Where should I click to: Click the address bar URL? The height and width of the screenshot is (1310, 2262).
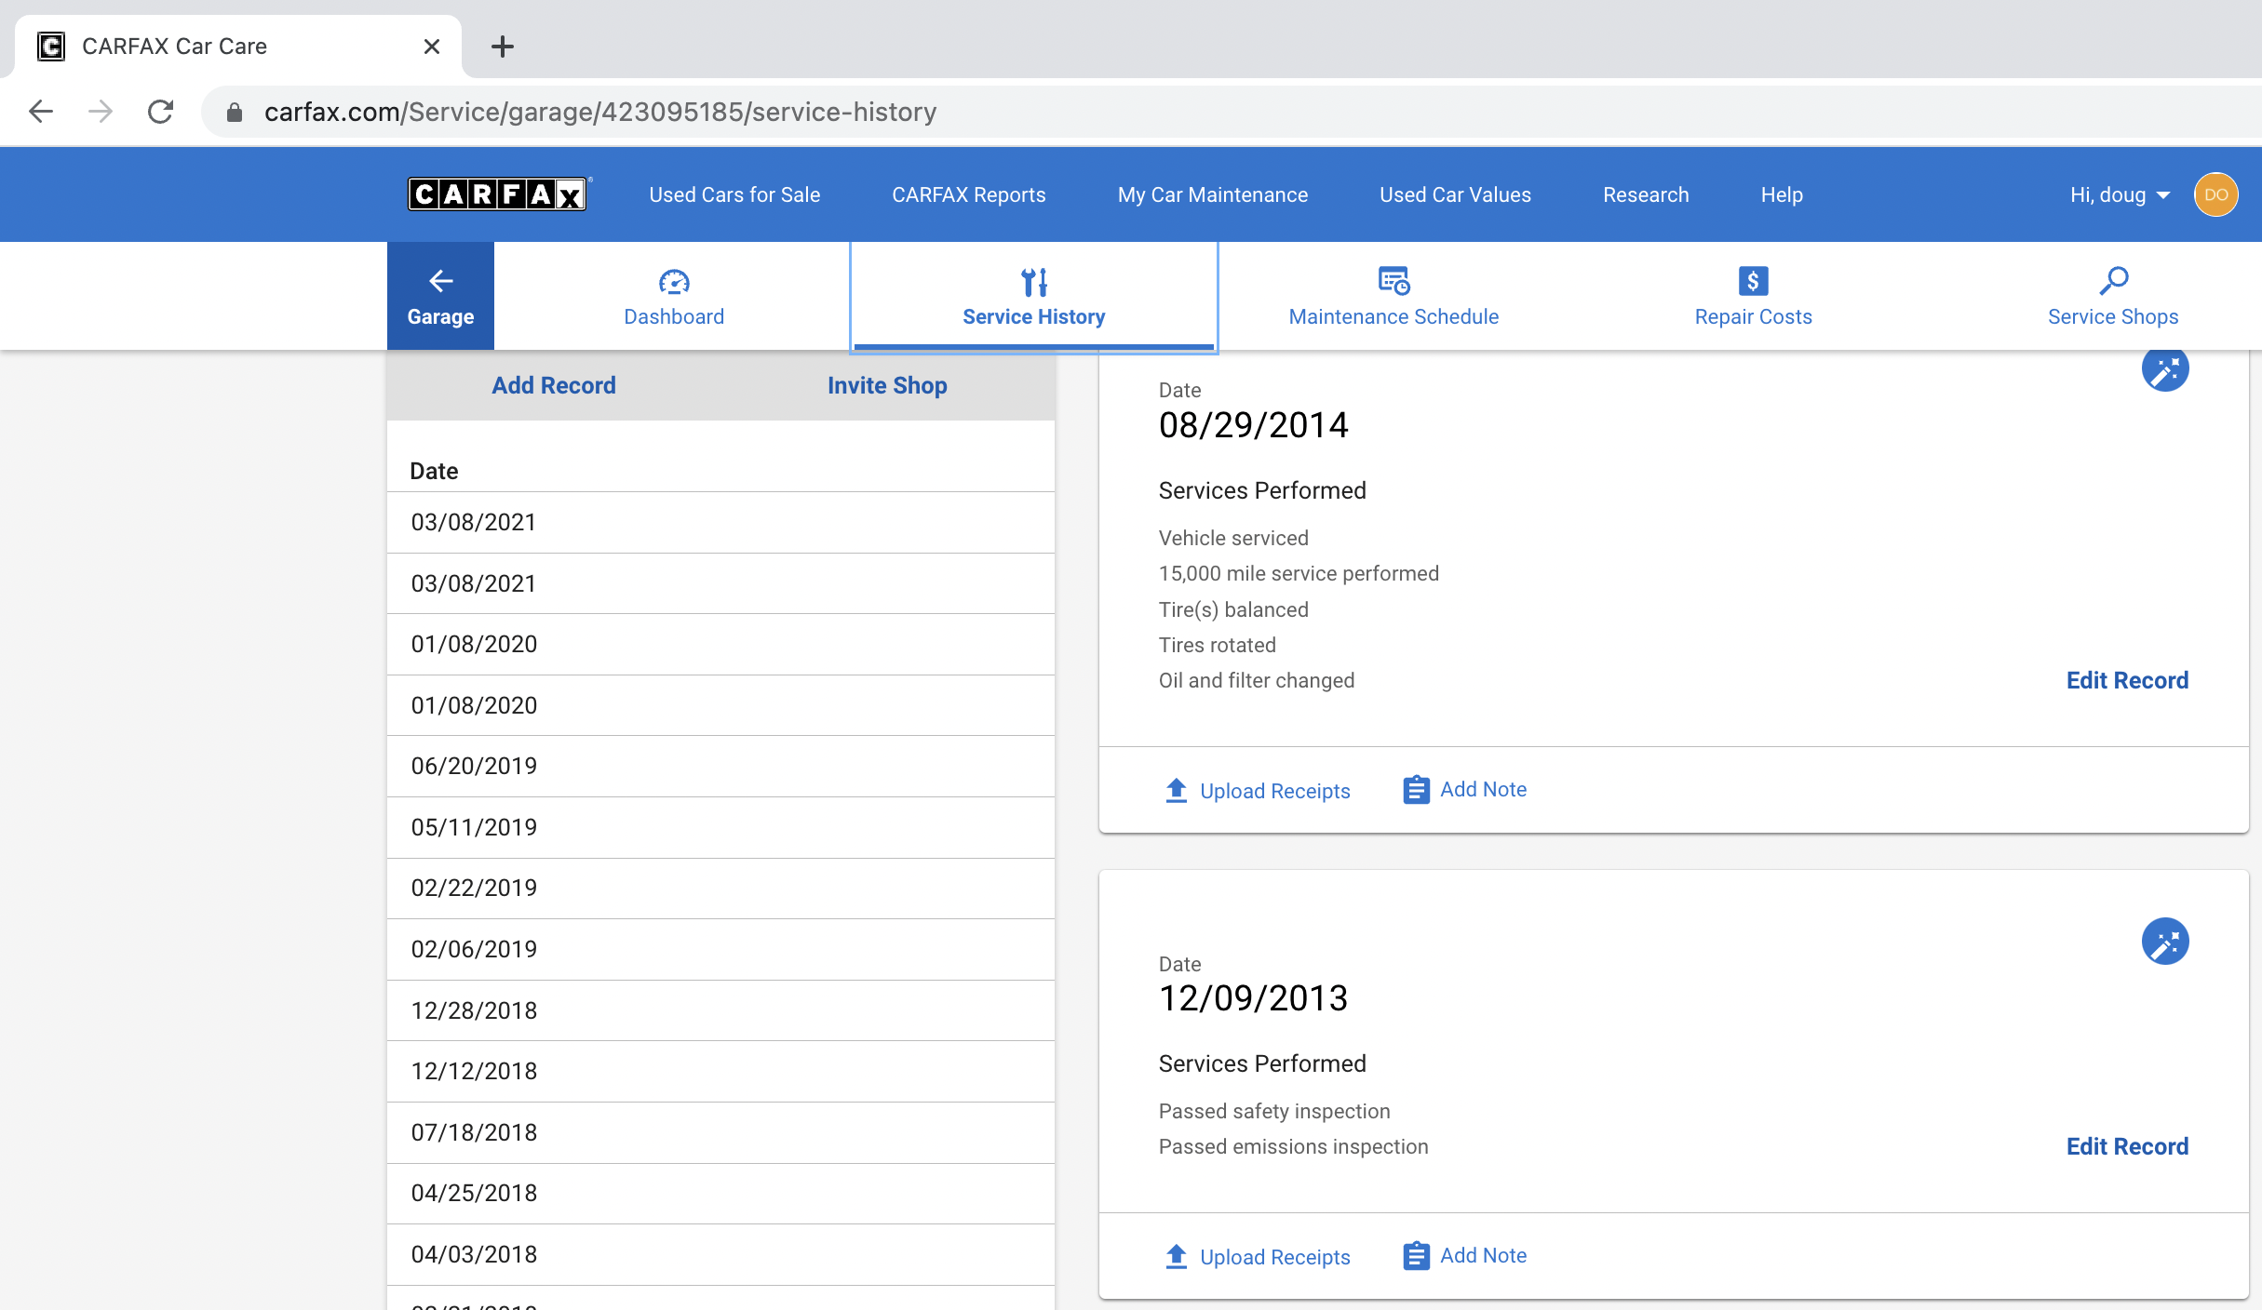point(600,112)
